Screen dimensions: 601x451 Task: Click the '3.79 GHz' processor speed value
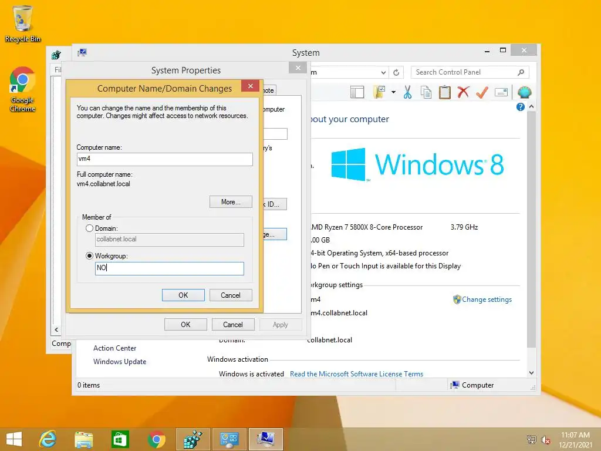[464, 227]
